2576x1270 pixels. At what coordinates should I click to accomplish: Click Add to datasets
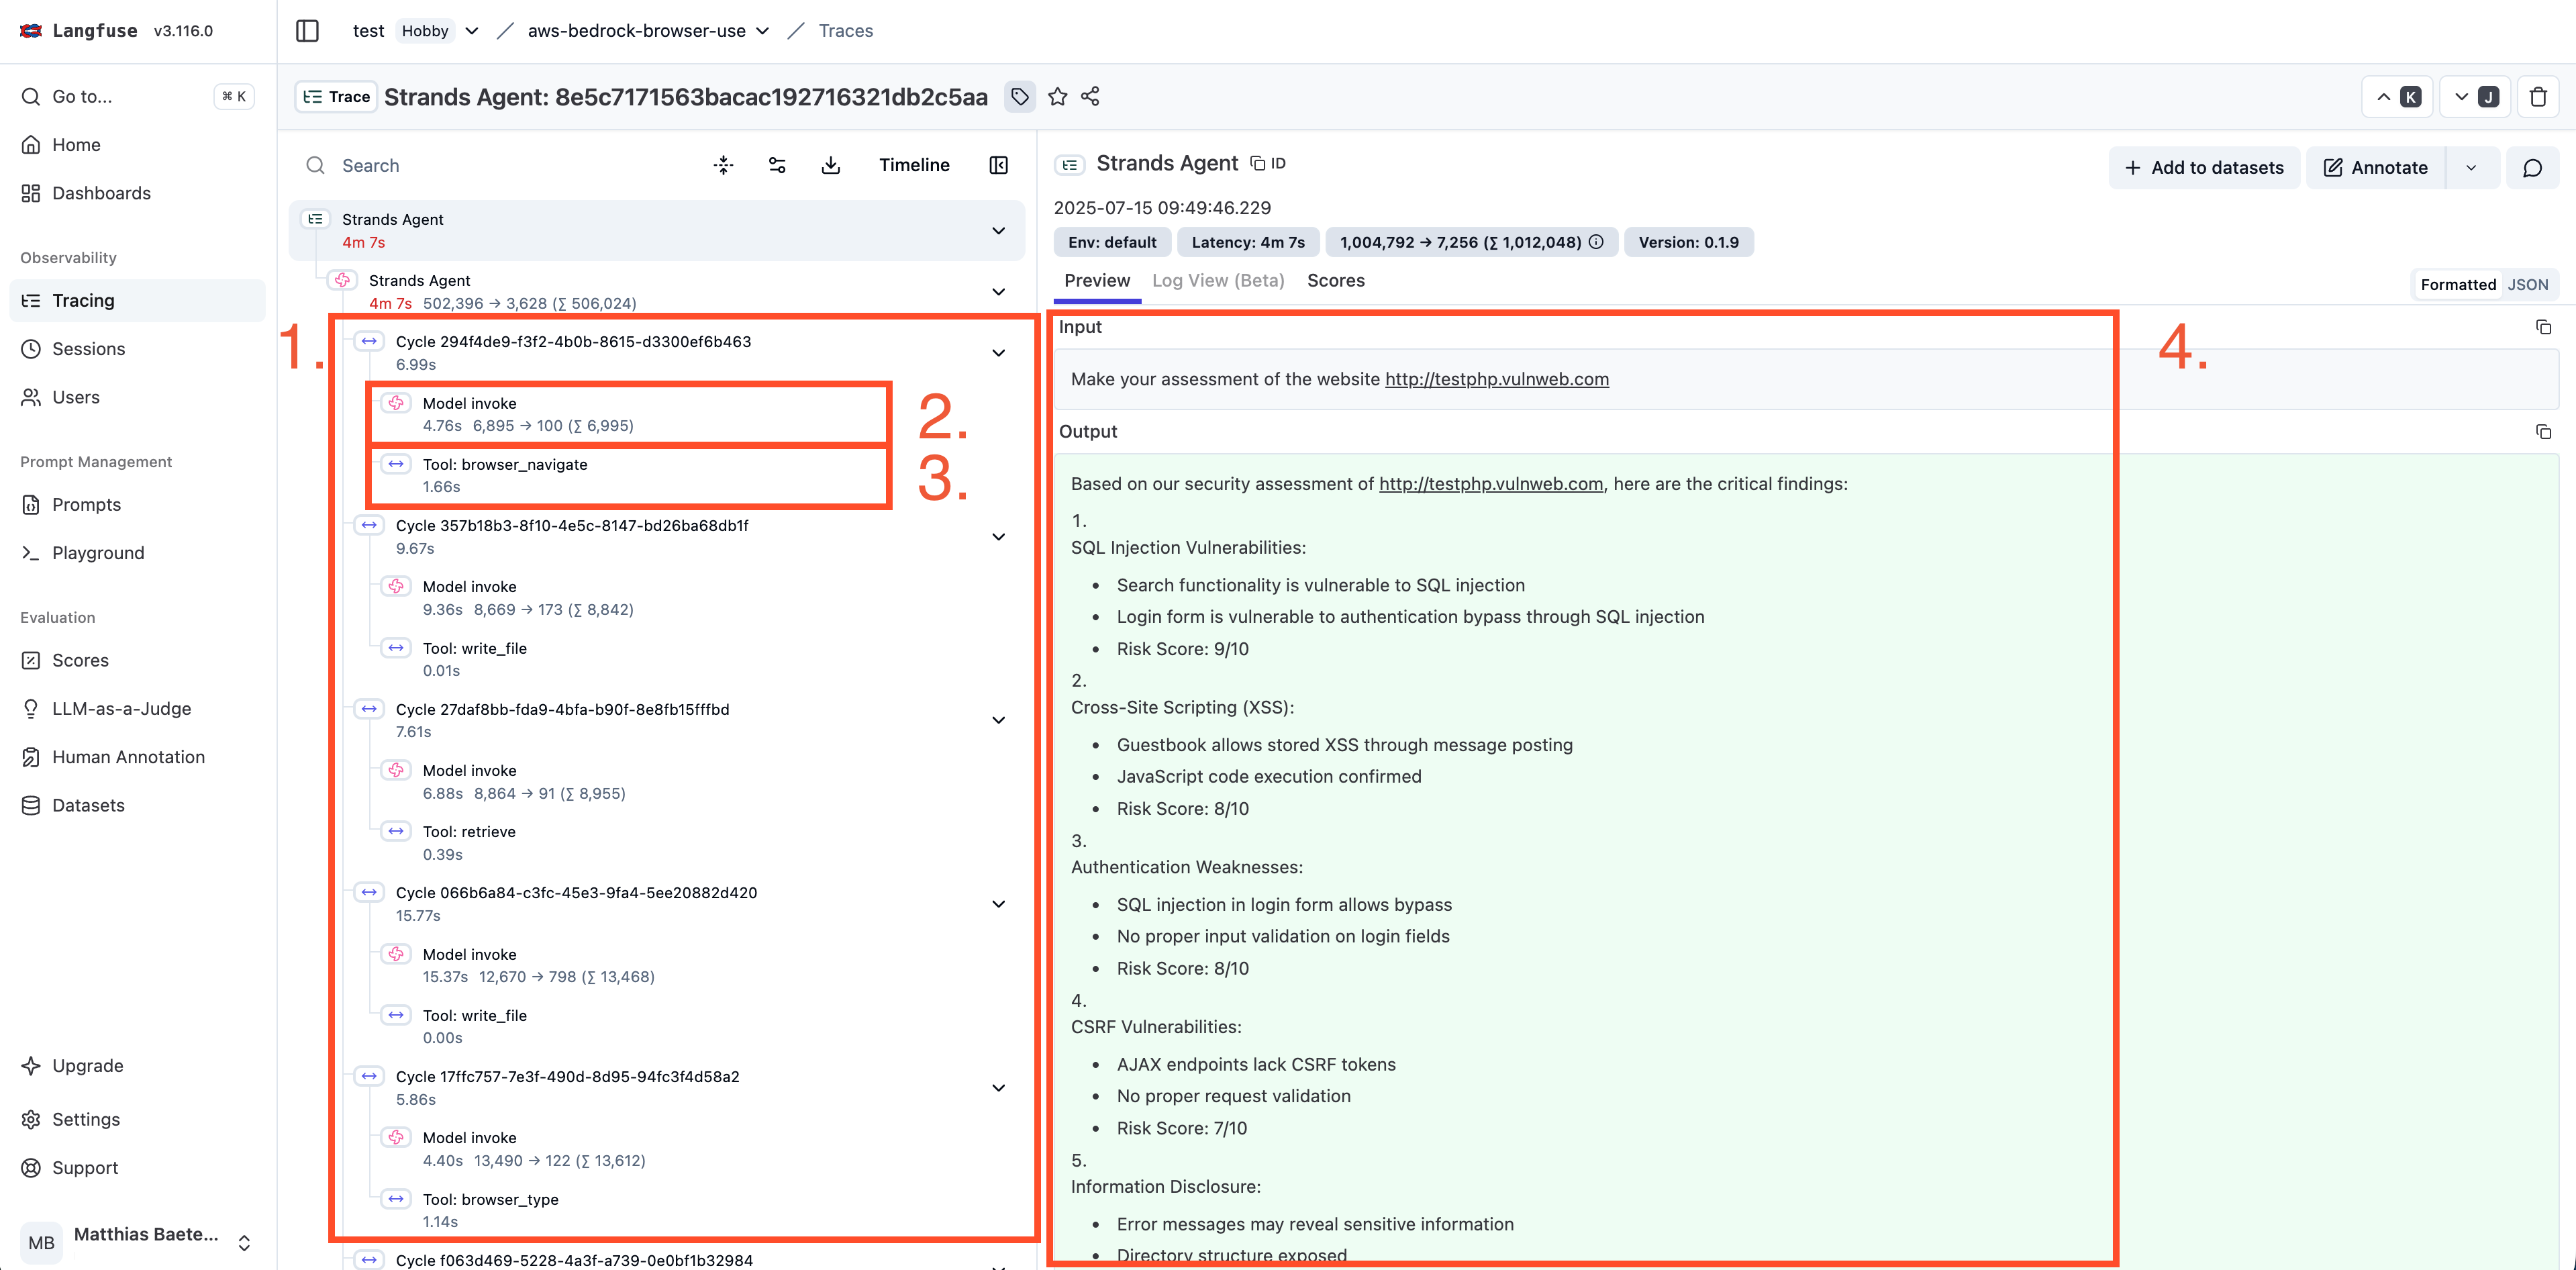[2204, 167]
